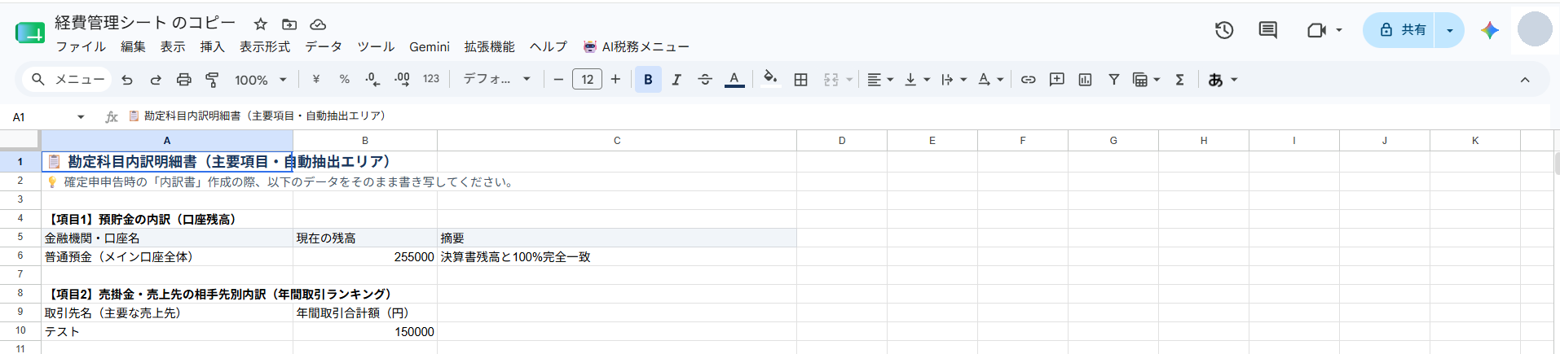Open the AI税務メニュー menu

pos(637,47)
